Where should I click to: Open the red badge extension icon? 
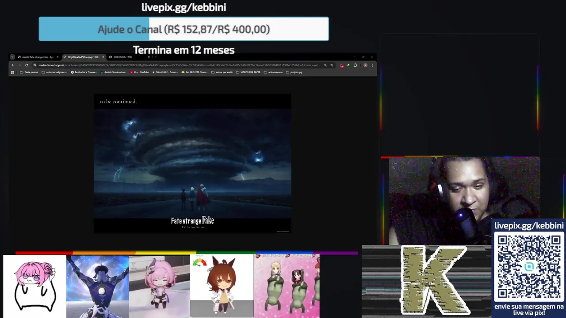pos(342,65)
